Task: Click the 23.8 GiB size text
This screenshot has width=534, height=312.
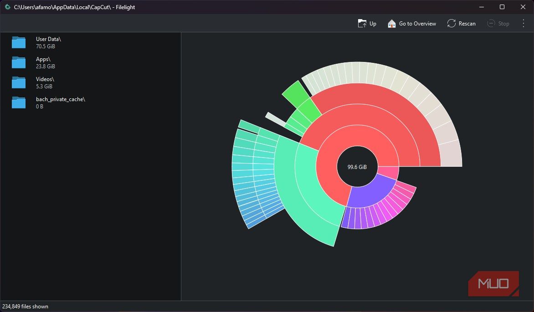Action: click(x=46, y=66)
